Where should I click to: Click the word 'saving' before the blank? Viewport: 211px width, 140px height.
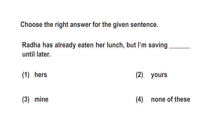point(158,45)
